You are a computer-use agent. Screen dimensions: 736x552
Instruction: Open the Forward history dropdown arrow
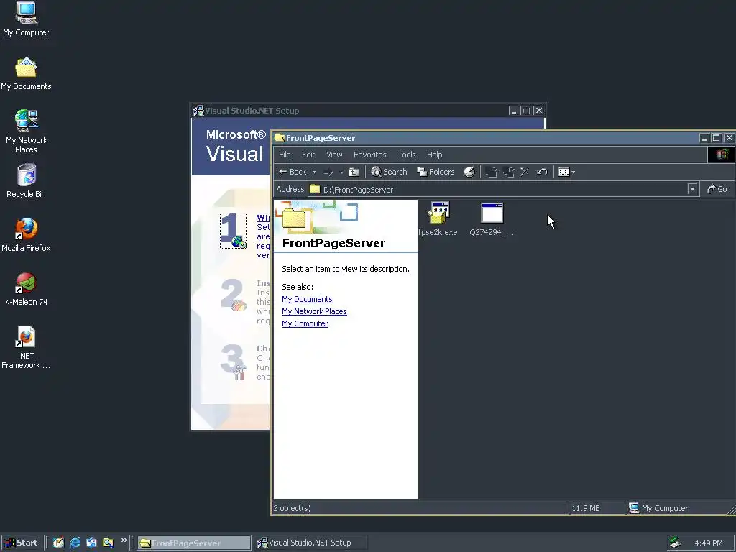tap(341, 172)
